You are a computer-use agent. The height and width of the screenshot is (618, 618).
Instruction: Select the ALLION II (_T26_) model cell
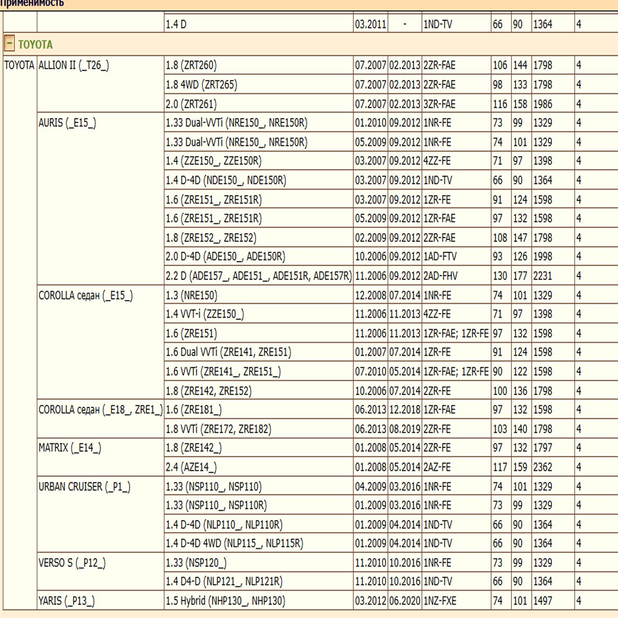coord(73,65)
